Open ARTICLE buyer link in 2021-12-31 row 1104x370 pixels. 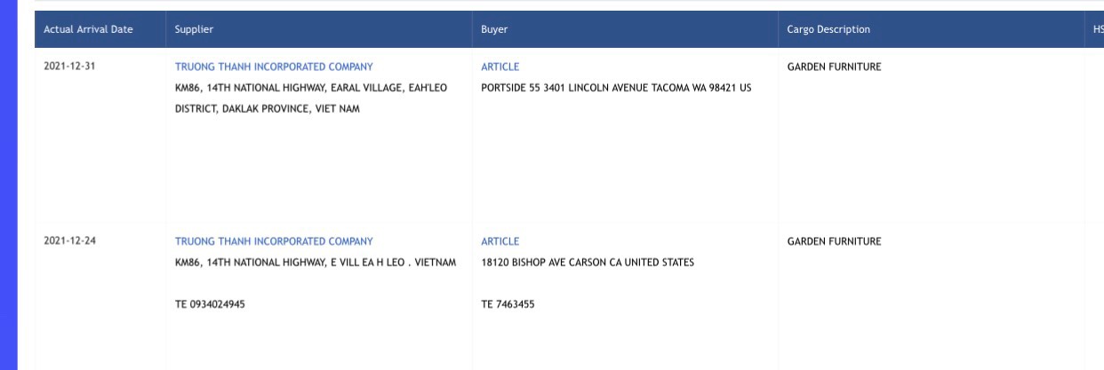(500, 67)
